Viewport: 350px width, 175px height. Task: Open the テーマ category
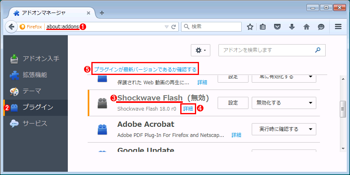pos(35,91)
